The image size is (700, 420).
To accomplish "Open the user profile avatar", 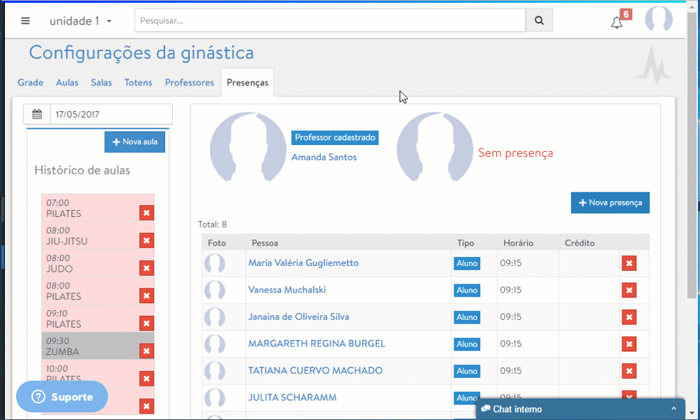I will pos(658,20).
